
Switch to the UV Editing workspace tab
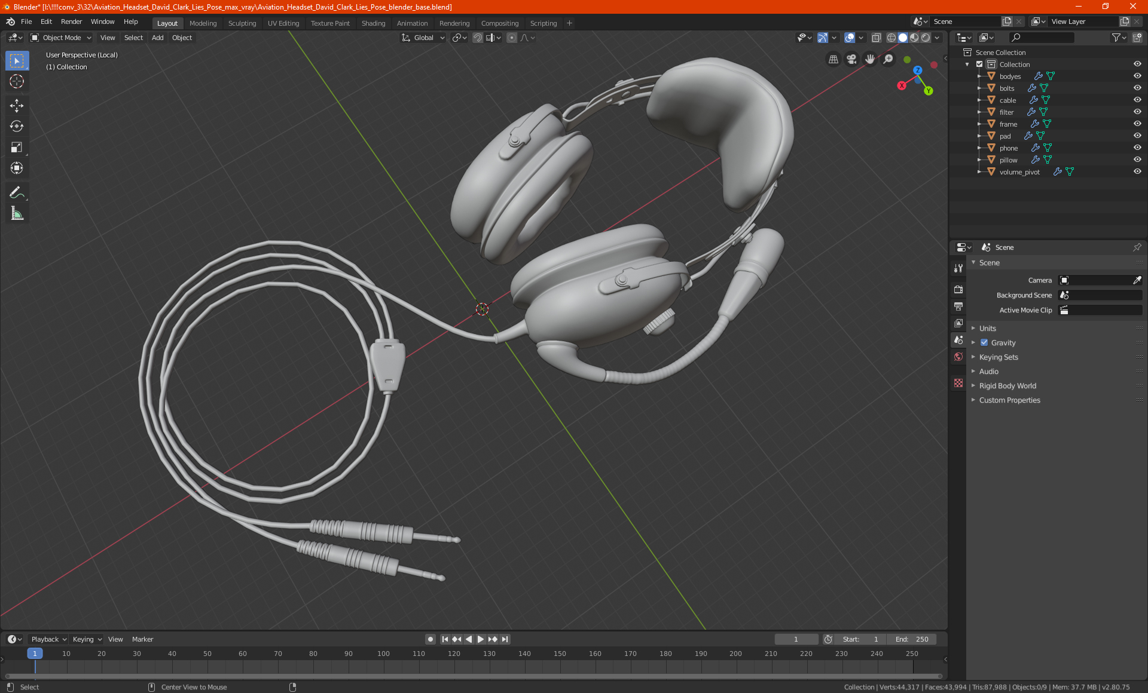(283, 23)
